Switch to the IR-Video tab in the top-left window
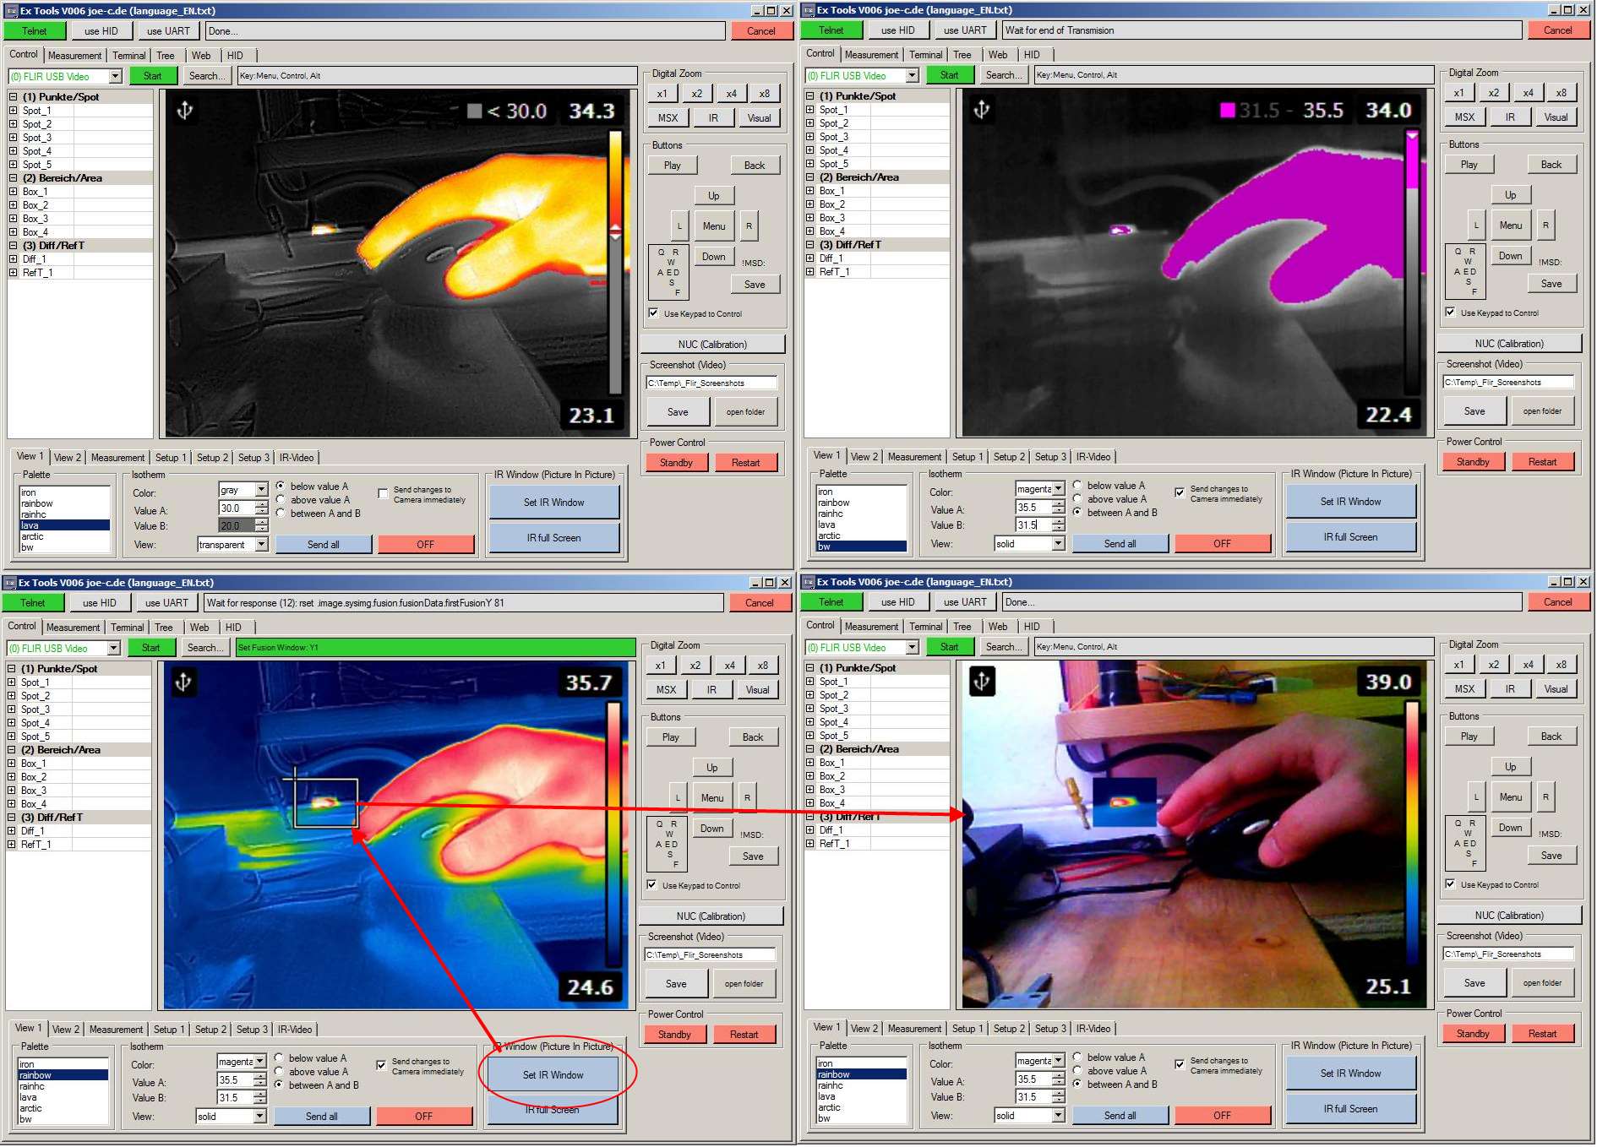This screenshot has width=1597, height=1147. (x=297, y=458)
